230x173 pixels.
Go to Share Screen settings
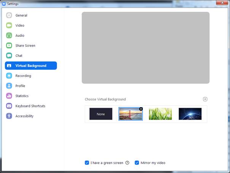(x=25, y=46)
